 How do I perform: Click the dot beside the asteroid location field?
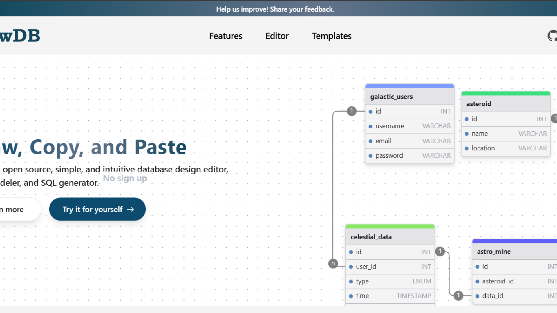[x=466, y=148]
